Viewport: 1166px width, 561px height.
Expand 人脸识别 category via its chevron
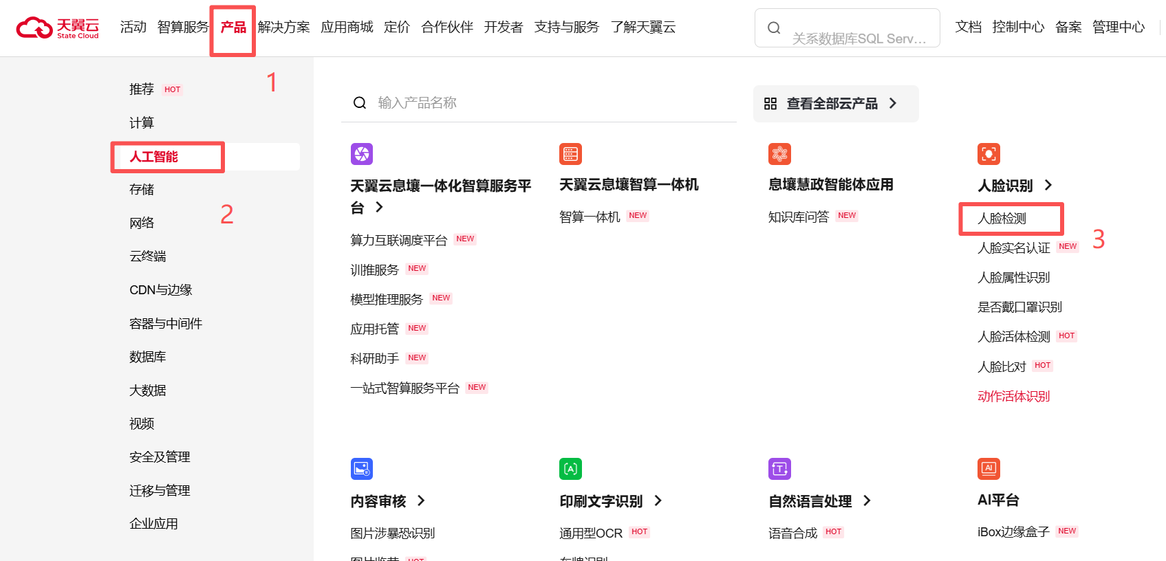[1048, 185]
